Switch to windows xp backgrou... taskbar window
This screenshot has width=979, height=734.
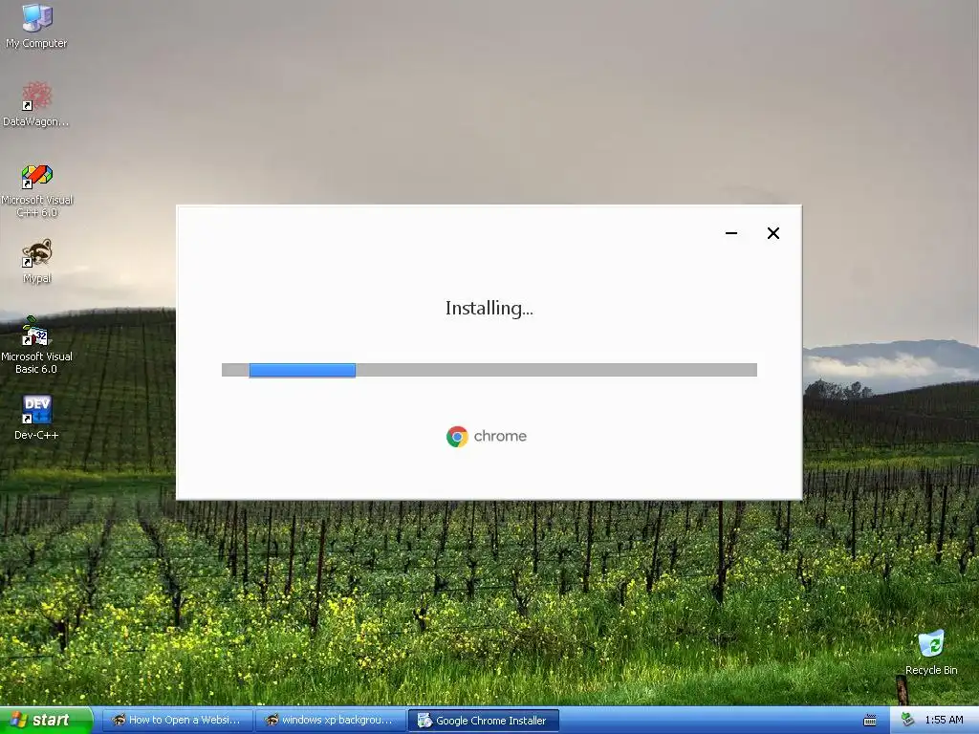click(331, 721)
